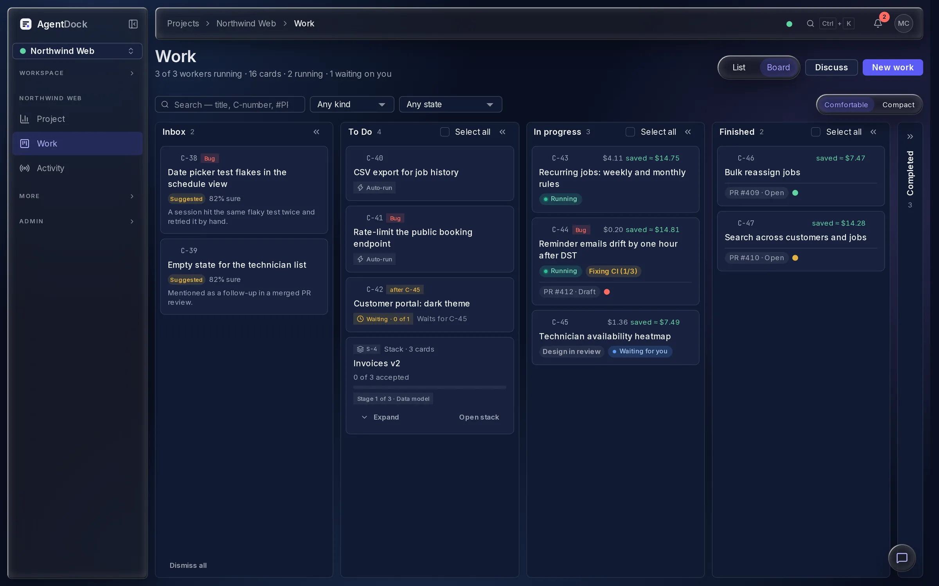Click the AgentDock logo icon

26,24
